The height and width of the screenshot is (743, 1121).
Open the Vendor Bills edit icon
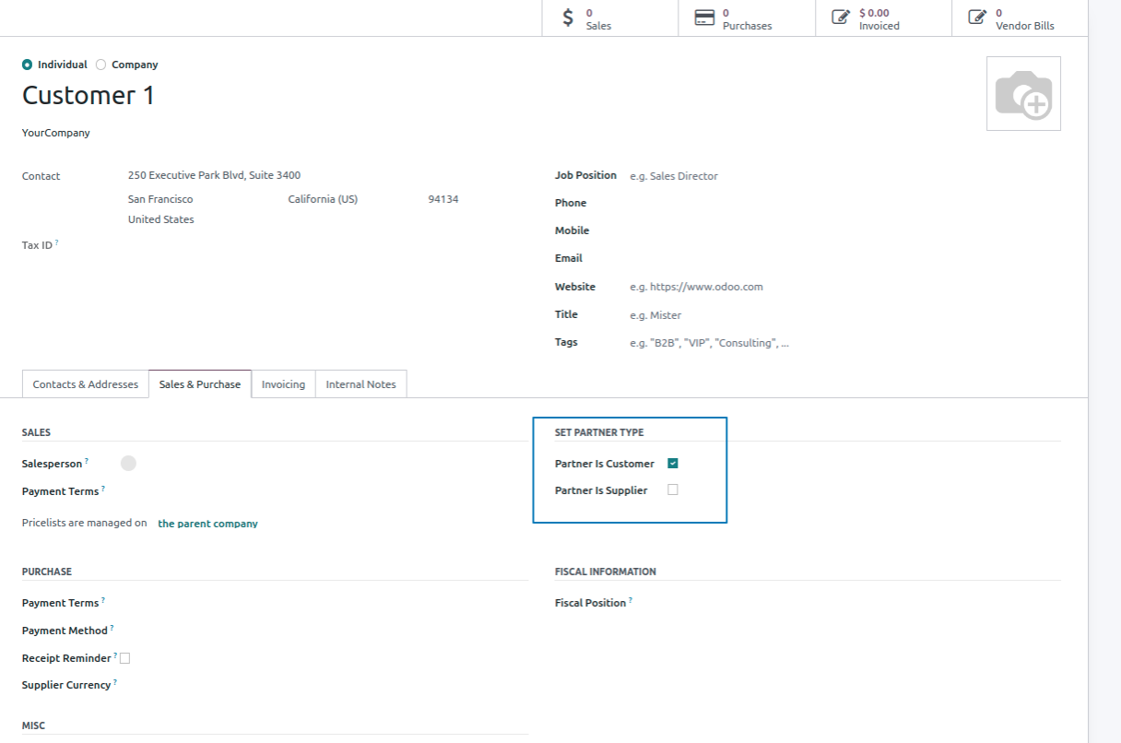[x=976, y=18]
